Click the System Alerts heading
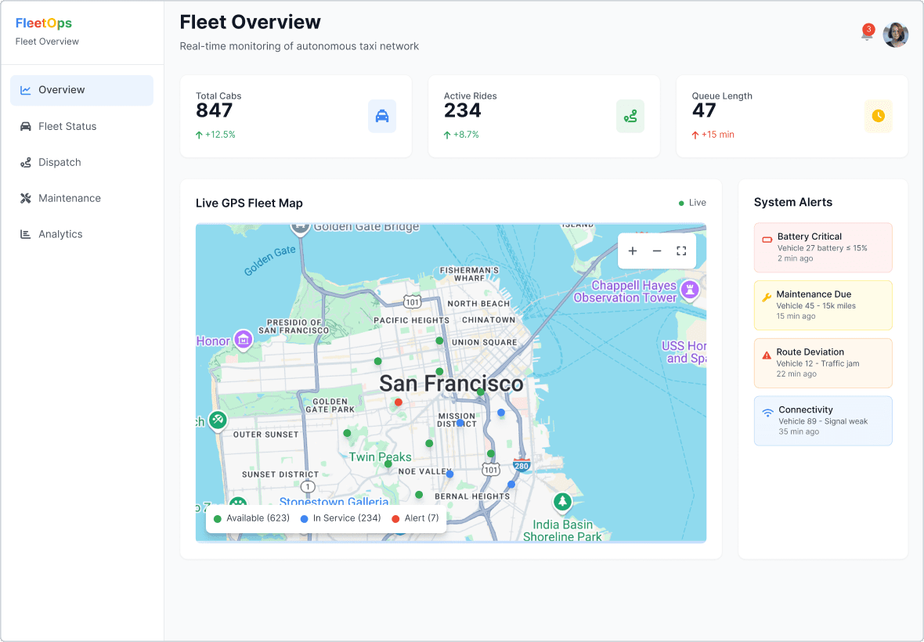The height and width of the screenshot is (642, 924). (x=793, y=203)
